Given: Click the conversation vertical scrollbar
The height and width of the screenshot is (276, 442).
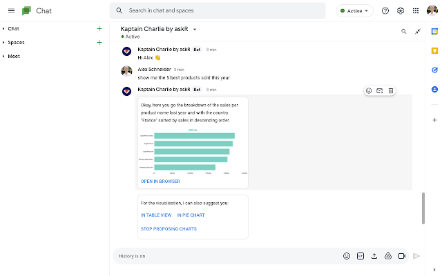Looking at the screenshot, I should [x=423, y=208].
